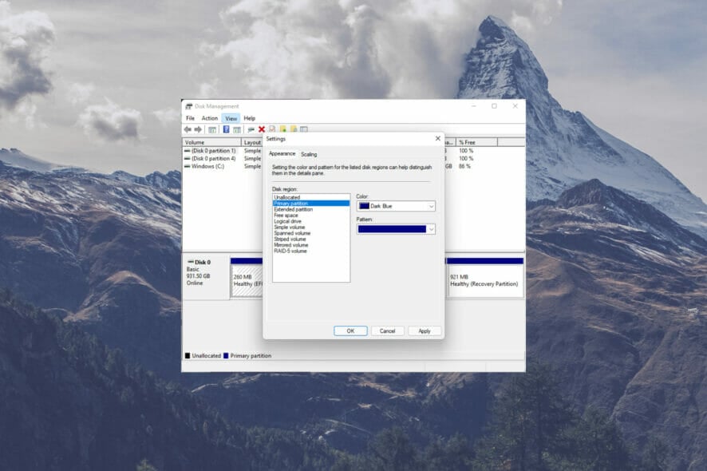The image size is (707, 471).
Task: Click the Forward navigation arrow icon
Action: pos(197,127)
